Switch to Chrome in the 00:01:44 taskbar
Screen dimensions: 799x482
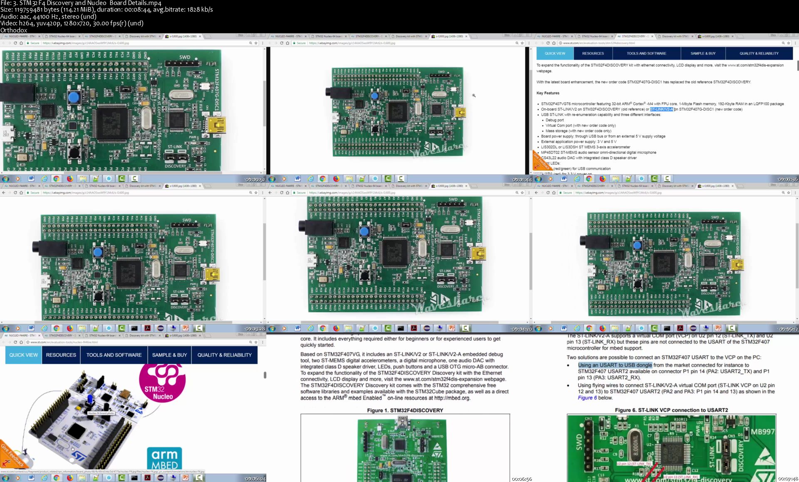point(323,179)
